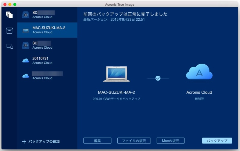Click the 編集 button
Screen dimensions: 240x151
pos(97,141)
